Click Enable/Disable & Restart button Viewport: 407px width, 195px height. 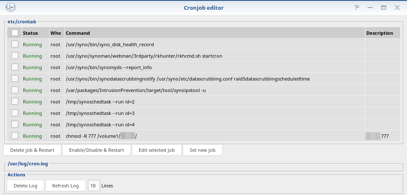pyautogui.click(x=97, y=150)
